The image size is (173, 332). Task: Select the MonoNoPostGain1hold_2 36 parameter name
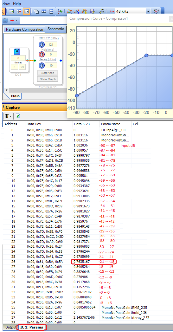click(x=124, y=313)
